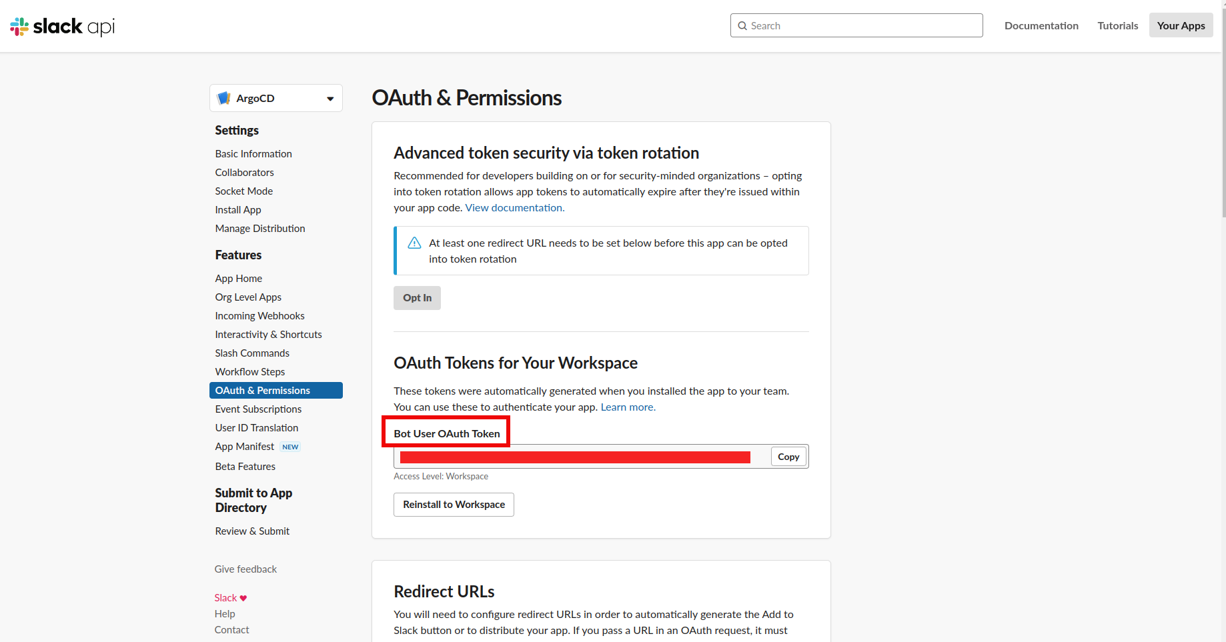Open Interactivity & Shortcuts page
The height and width of the screenshot is (642, 1226).
coord(268,334)
